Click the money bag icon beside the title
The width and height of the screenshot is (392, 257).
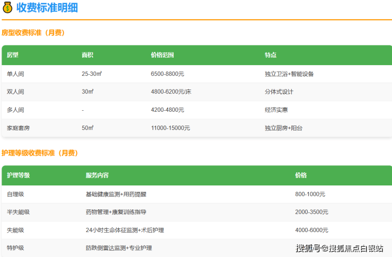7,8
